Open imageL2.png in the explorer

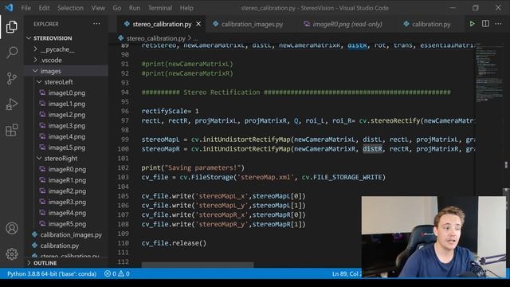tap(67, 115)
